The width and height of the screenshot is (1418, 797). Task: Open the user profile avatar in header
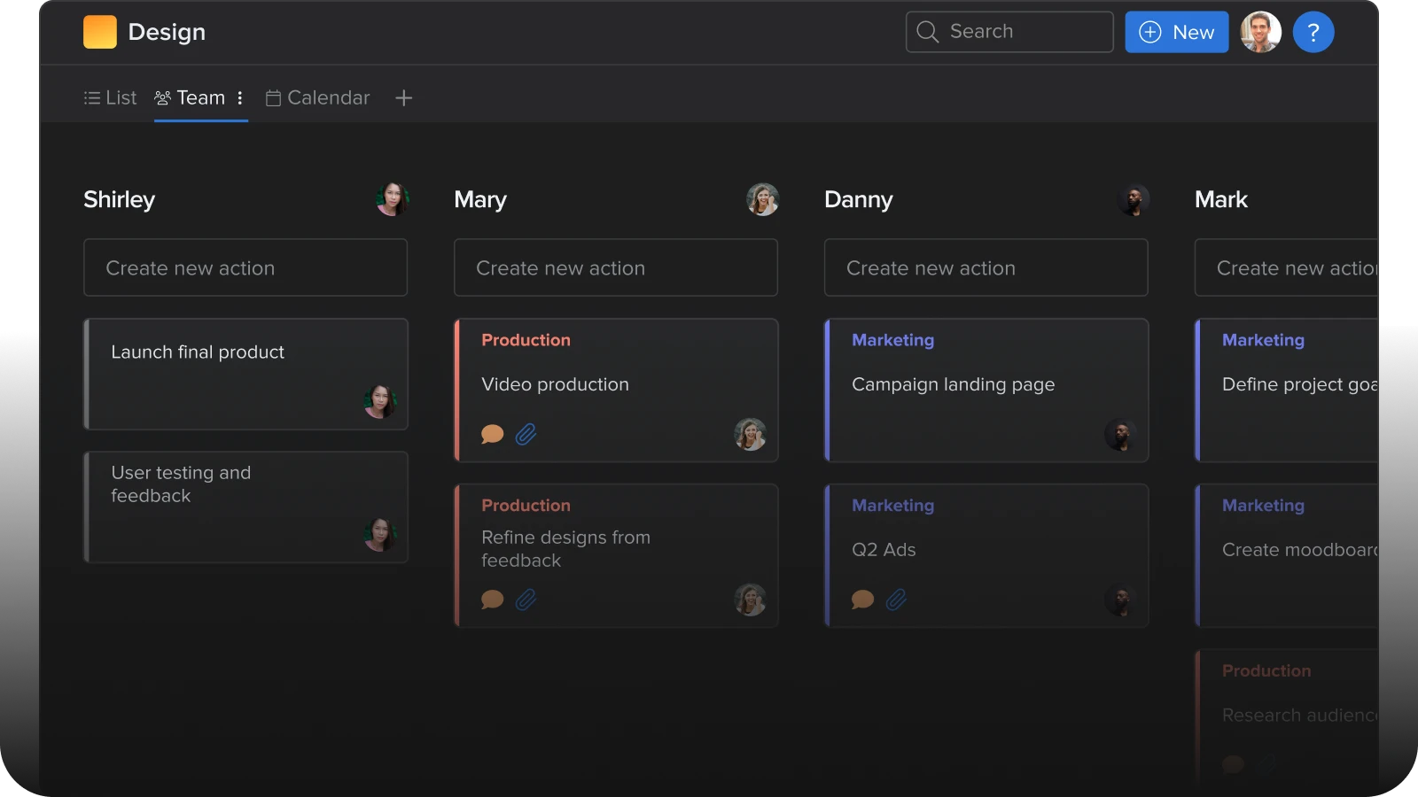[1260, 33]
